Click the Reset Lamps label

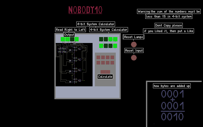point(133,37)
